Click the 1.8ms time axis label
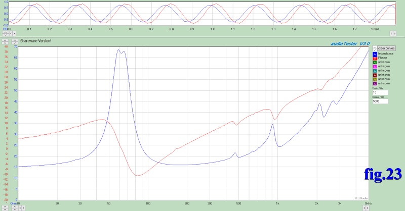This screenshot has width=405, height=211. (375, 29)
